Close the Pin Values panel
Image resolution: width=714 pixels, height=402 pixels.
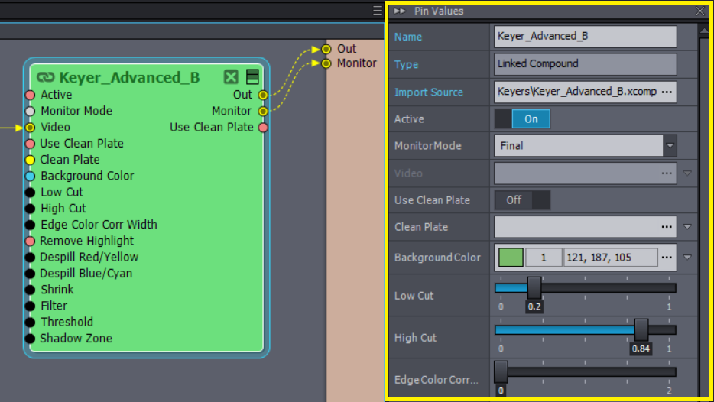[x=700, y=11]
